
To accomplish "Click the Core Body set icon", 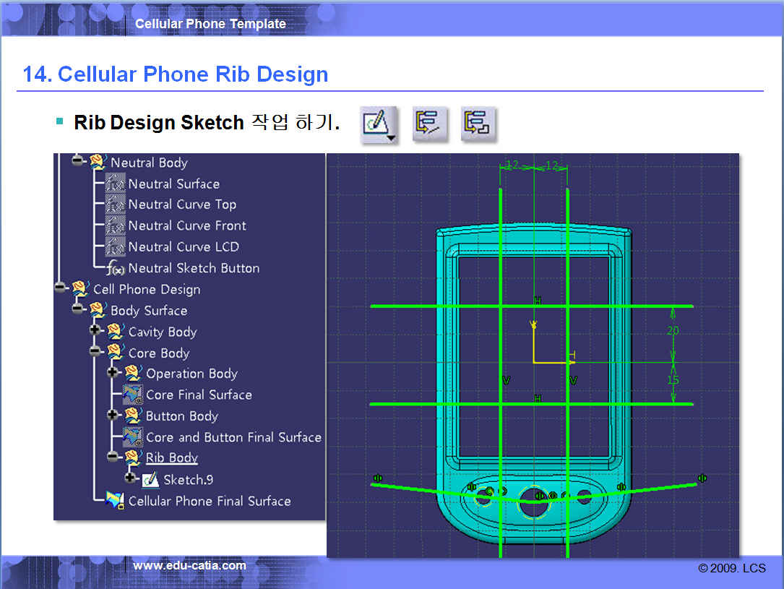I will (x=116, y=353).
